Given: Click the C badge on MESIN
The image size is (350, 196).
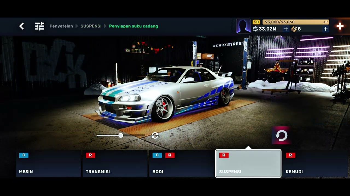Looking at the screenshot, I should point(24,155).
